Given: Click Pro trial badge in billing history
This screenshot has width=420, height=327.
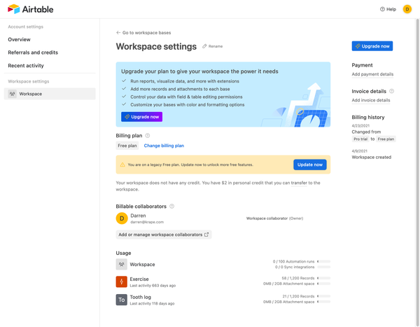Looking at the screenshot, I should pyautogui.click(x=360, y=139).
